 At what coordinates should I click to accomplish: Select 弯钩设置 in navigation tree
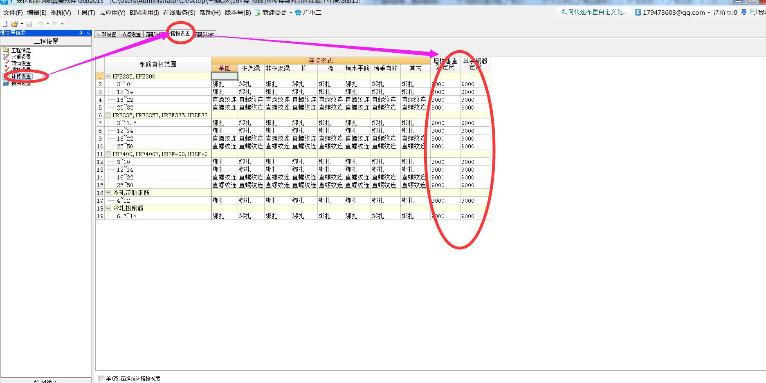tap(21, 63)
